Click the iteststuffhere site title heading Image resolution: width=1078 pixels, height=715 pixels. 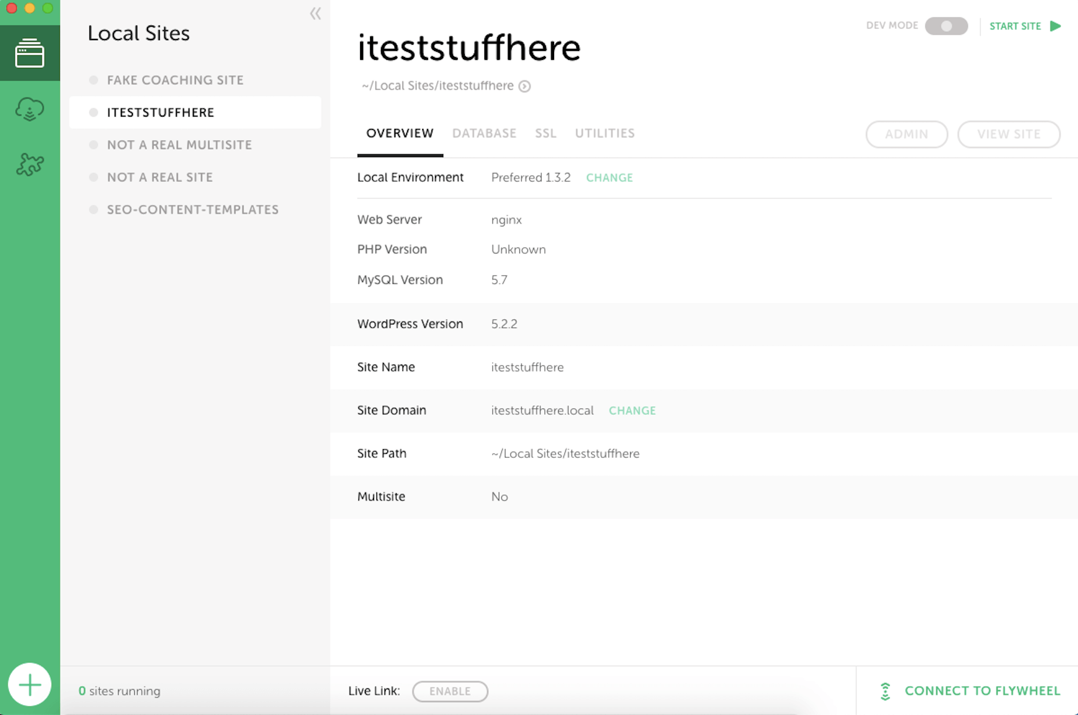[x=469, y=47]
